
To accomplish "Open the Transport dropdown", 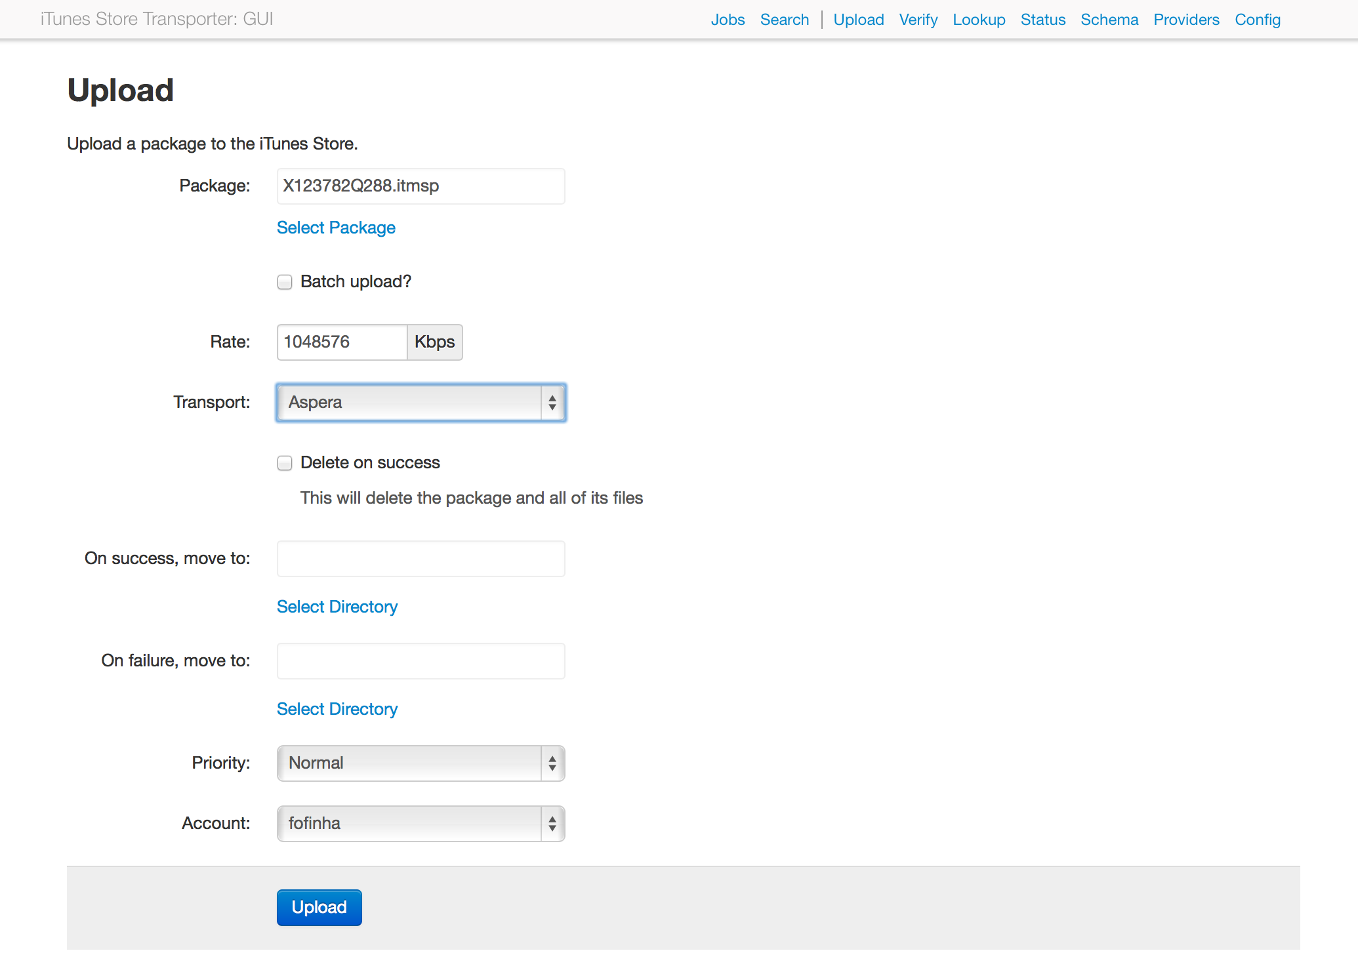I will pos(421,403).
